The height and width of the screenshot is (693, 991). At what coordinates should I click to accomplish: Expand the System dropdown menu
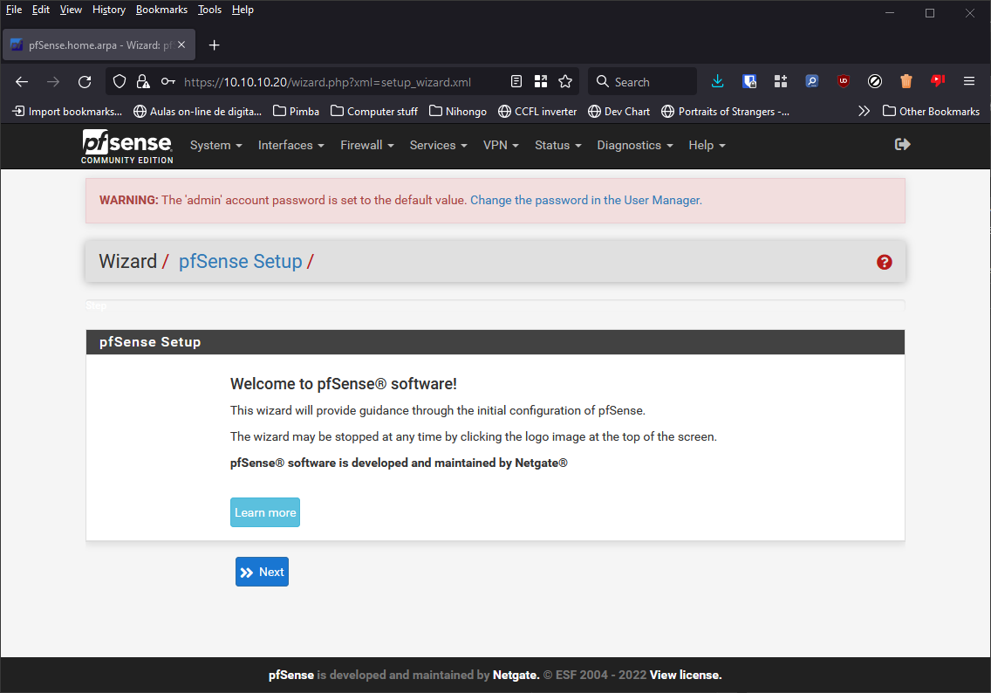[215, 145]
